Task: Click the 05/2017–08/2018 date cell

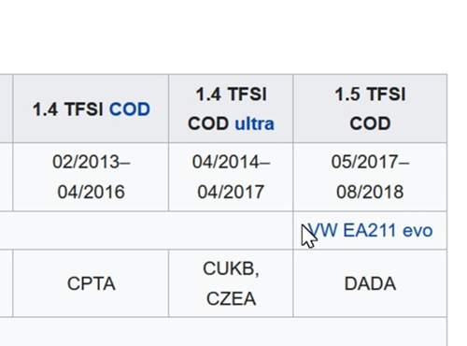Action: (370, 177)
